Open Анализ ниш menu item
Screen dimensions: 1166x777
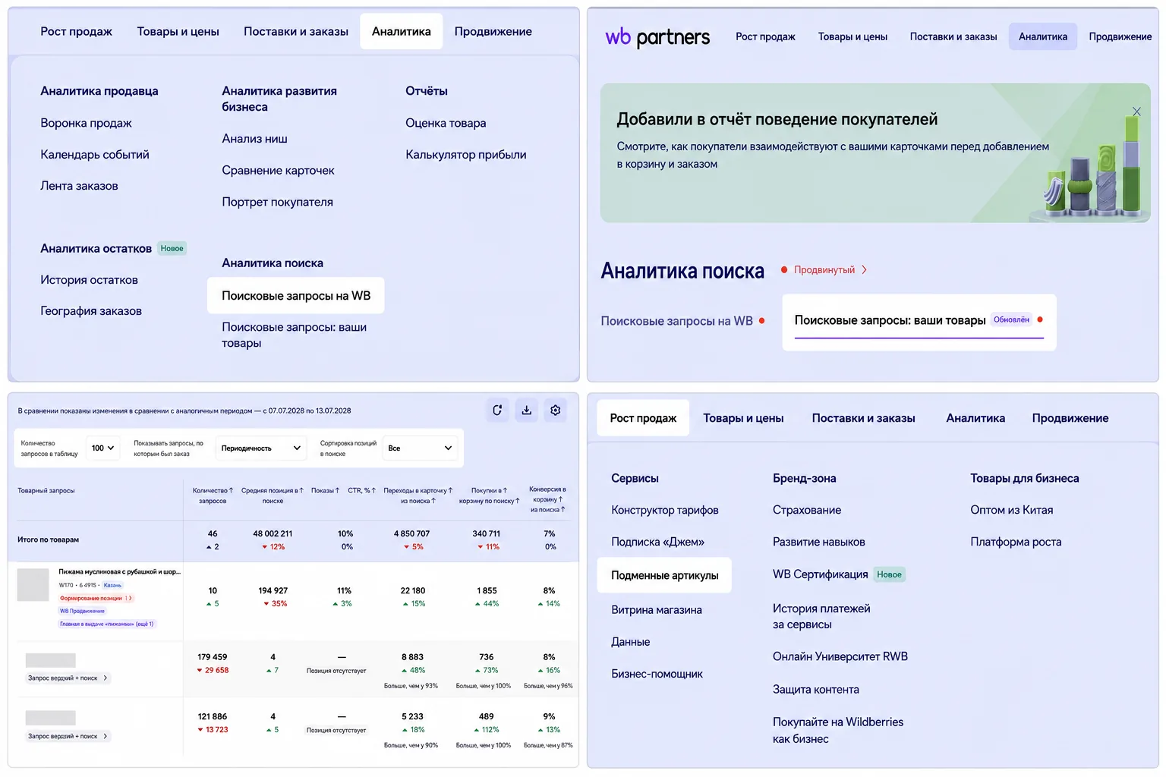pos(254,139)
